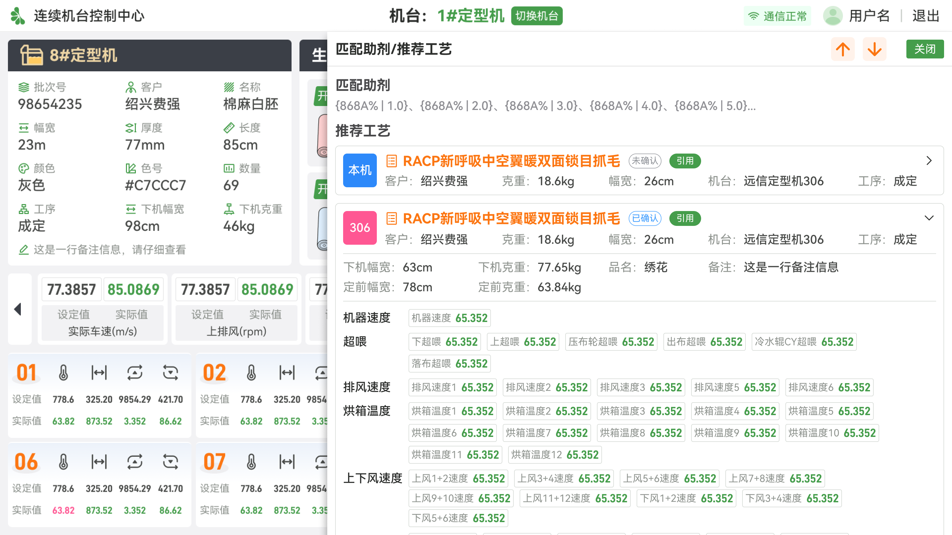Click the 匹配助剂 formula text line
Image resolution: width=952 pixels, height=535 pixels.
pyautogui.click(x=545, y=106)
